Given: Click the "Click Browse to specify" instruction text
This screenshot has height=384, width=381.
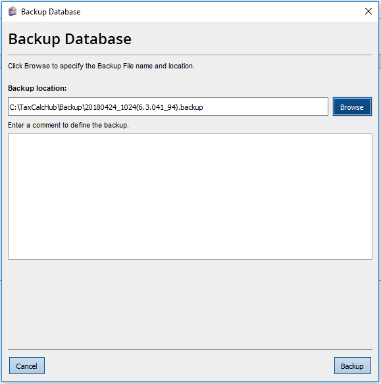Looking at the screenshot, I should [101, 66].
